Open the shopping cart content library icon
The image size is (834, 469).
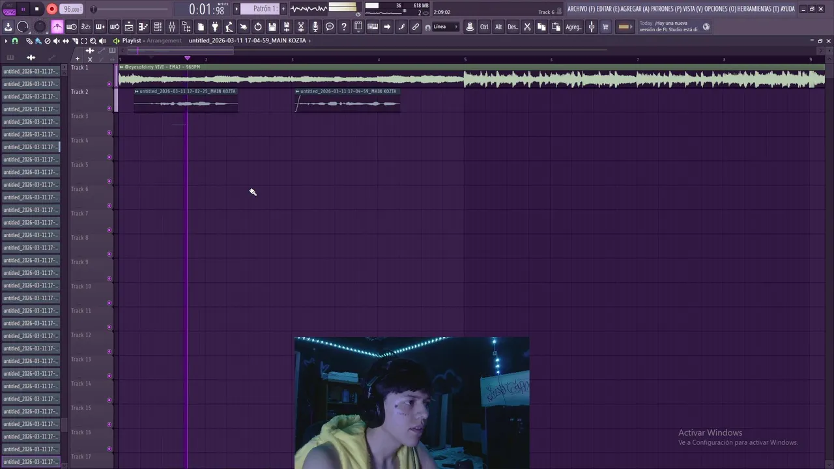tap(605, 27)
